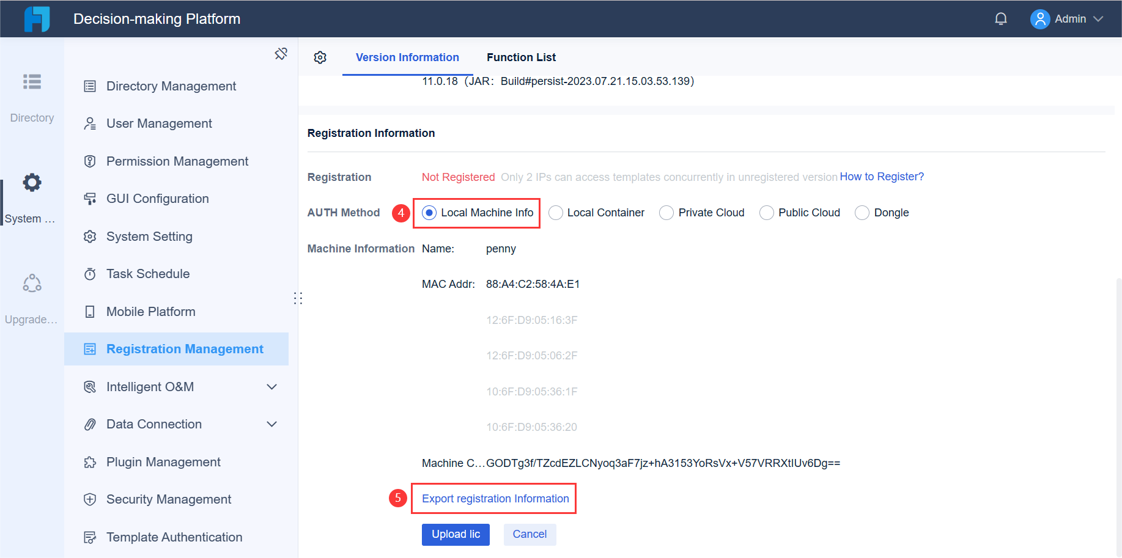Screen dimensions: 1122x558
Task: Expand the Data Connection section
Action: [271, 424]
